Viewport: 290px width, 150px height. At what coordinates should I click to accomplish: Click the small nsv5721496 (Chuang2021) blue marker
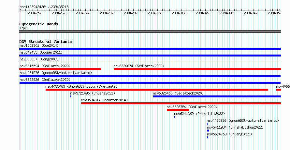[71, 96]
